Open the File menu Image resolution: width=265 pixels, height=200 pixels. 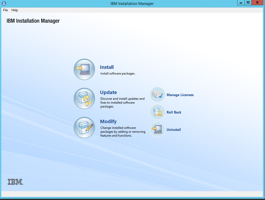tap(5, 10)
